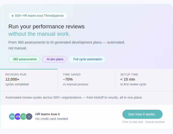Click the See how it works button

pos(142,114)
